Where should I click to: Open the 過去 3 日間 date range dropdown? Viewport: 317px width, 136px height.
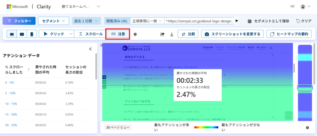click(86, 21)
